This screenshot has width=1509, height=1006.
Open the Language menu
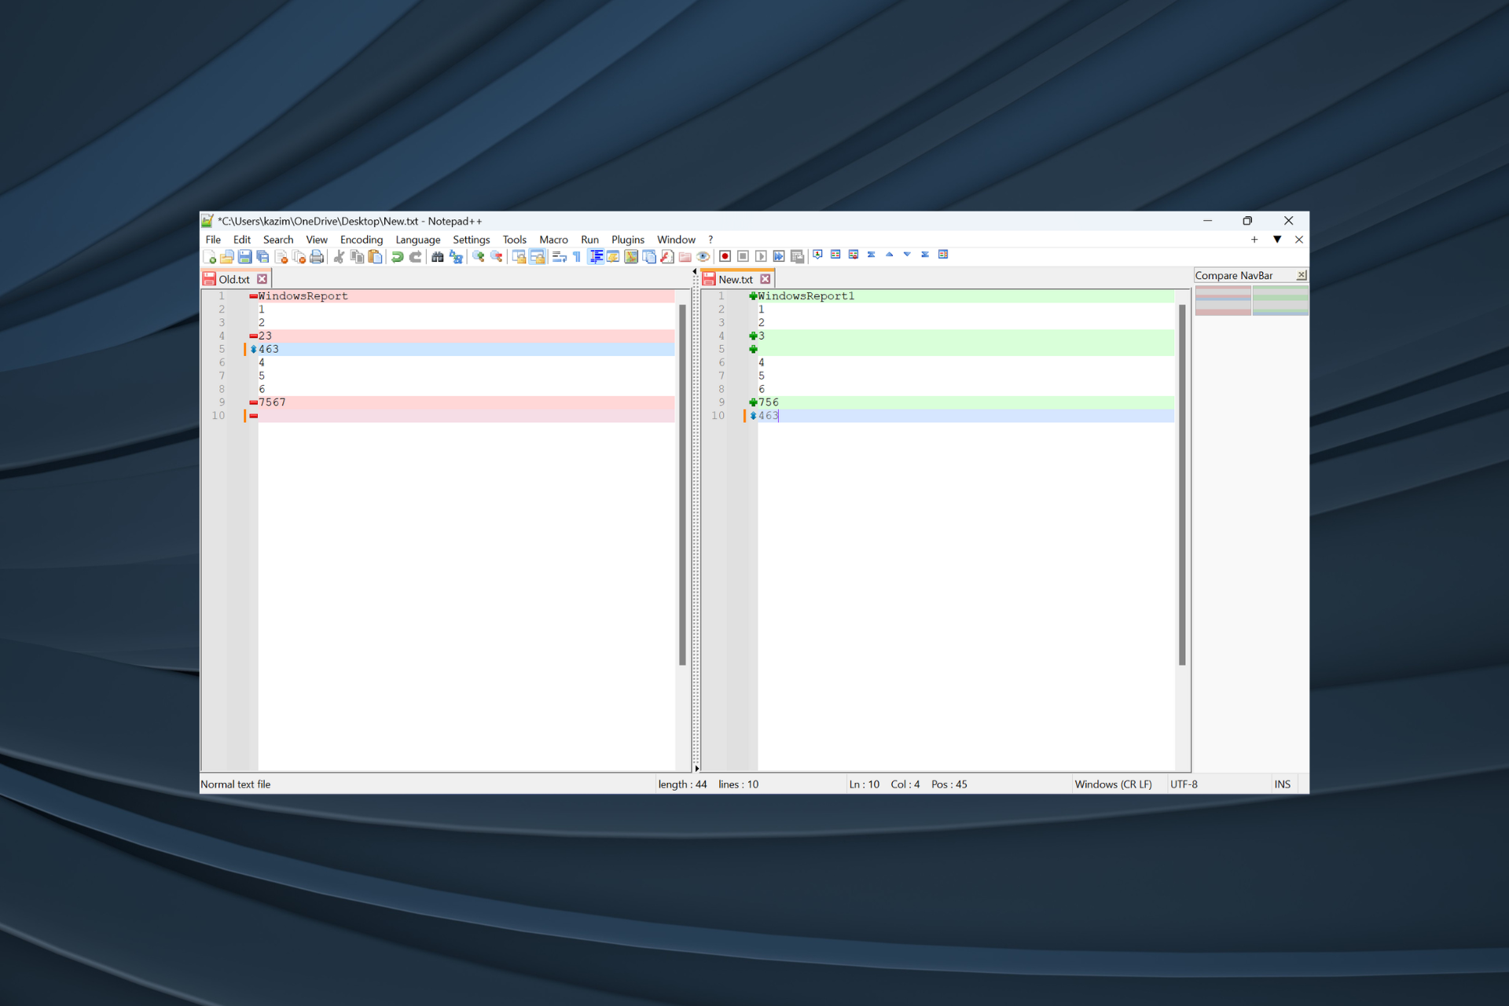[417, 240]
